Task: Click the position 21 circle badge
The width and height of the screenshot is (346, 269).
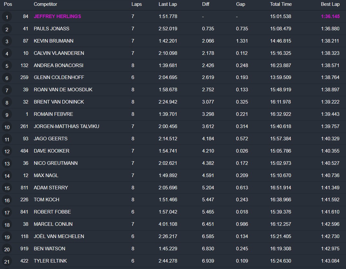Action: point(7,261)
